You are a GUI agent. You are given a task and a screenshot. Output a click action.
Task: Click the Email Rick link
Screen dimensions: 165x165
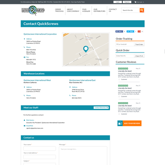coord(30,126)
